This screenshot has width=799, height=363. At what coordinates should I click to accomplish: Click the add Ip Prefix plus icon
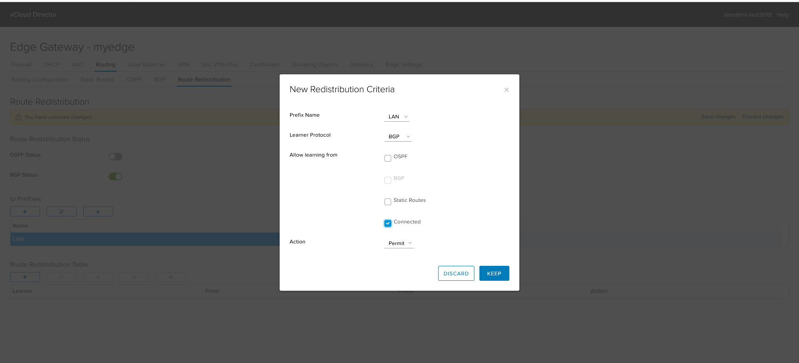pos(25,211)
